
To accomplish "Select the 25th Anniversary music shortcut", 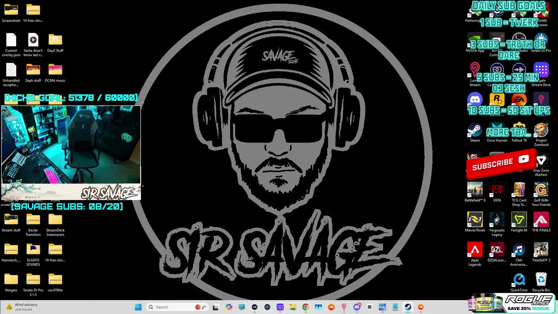I will 519,255.
